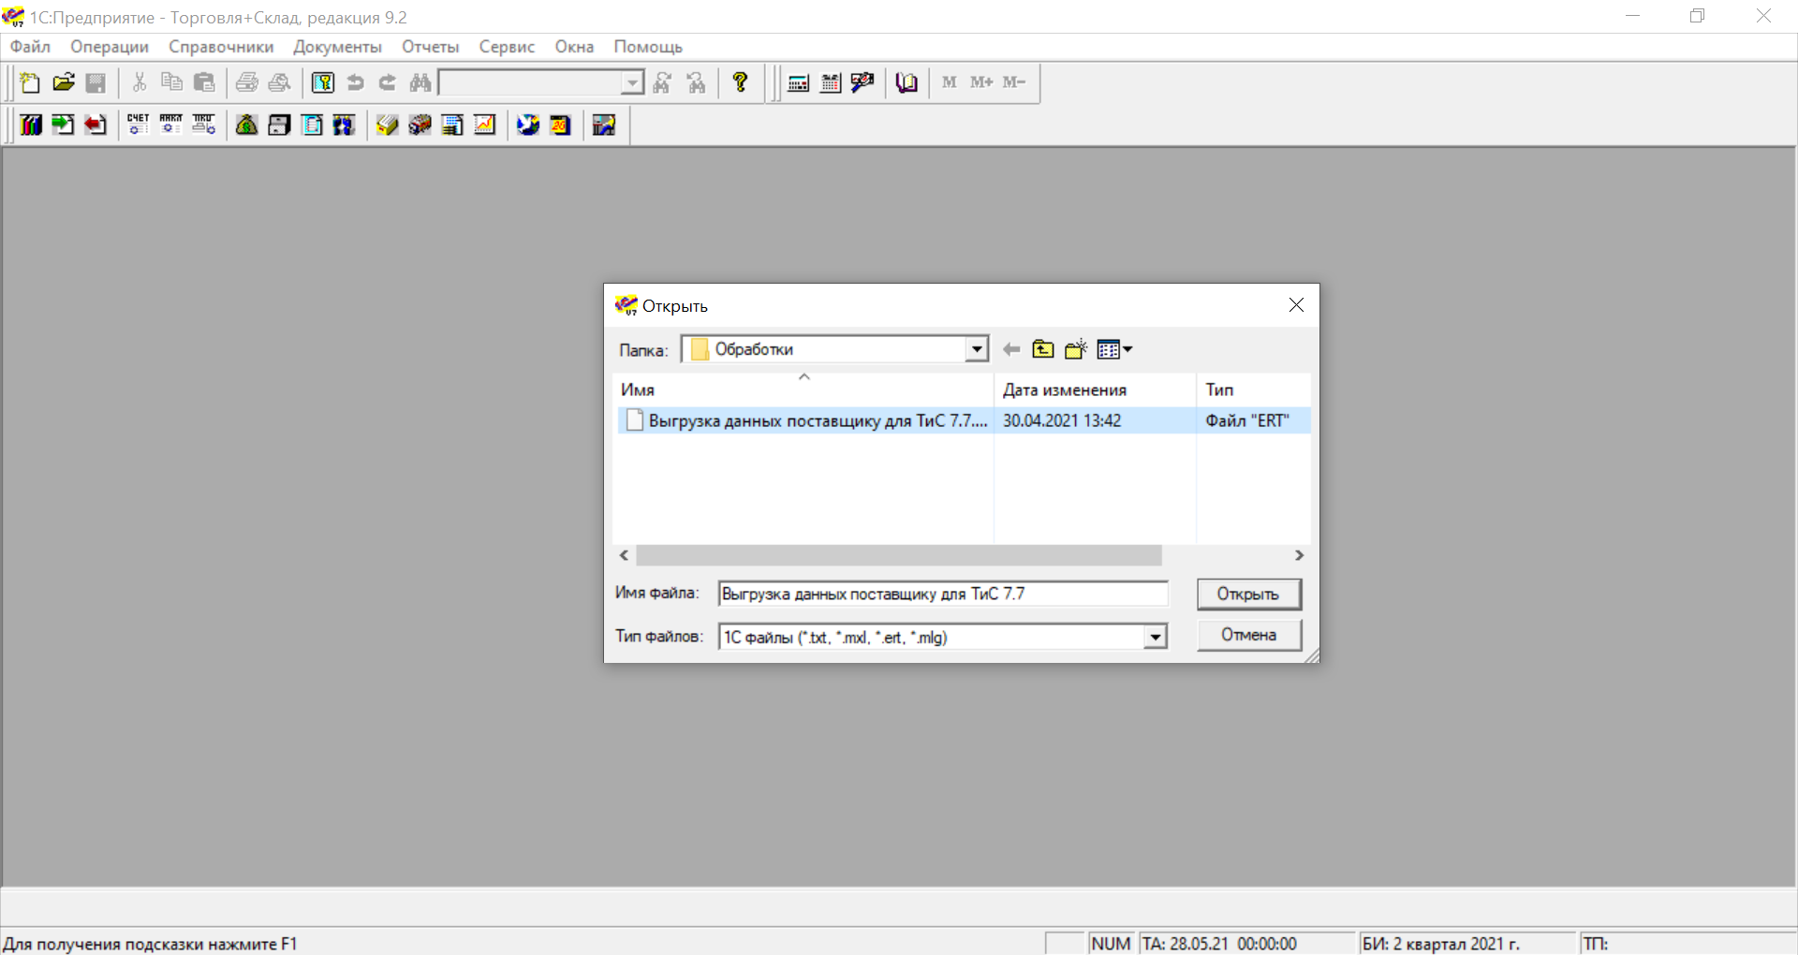Click the Undo arrow icon
Viewport: 1798px width, 955px height.
coord(356,82)
